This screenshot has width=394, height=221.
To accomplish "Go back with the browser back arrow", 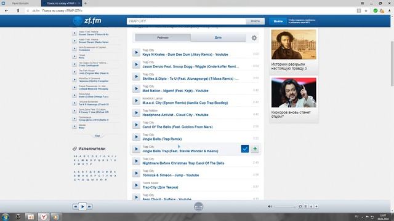I will tap(7, 10).
